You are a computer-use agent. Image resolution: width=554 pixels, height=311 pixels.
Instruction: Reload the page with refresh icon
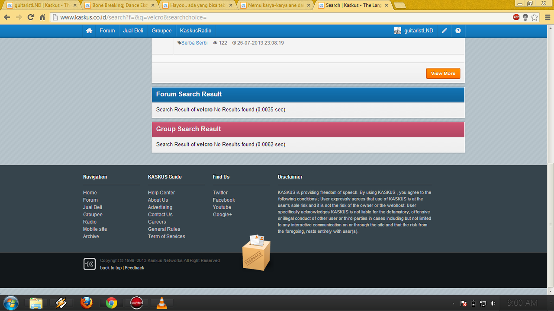30,17
